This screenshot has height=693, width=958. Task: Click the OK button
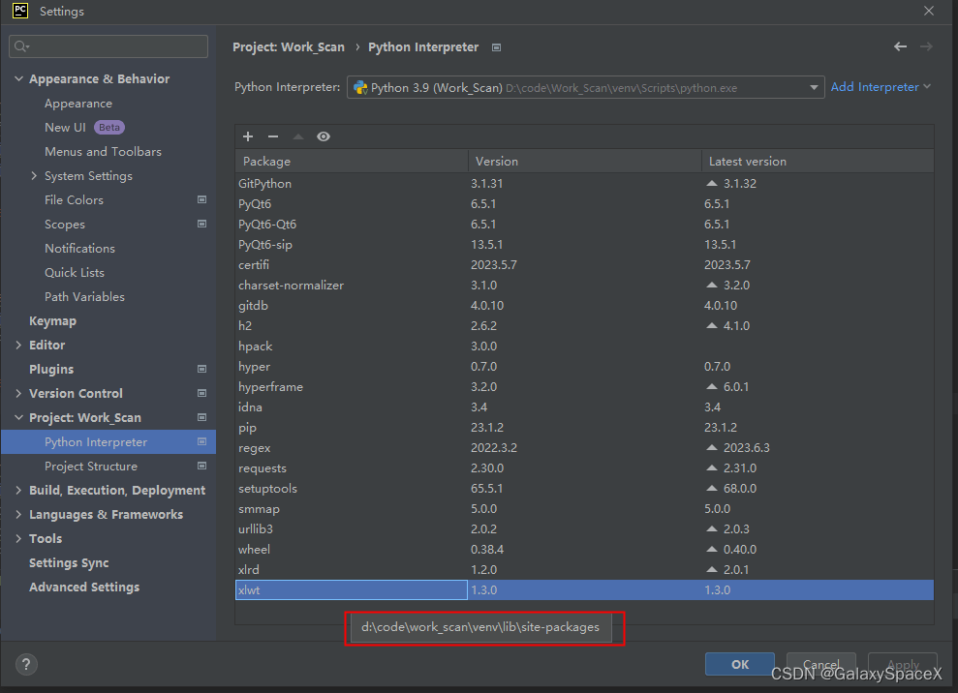tap(740, 664)
